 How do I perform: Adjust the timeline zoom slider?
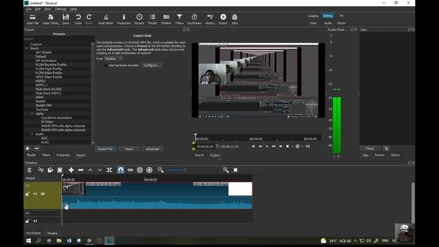[177, 170]
